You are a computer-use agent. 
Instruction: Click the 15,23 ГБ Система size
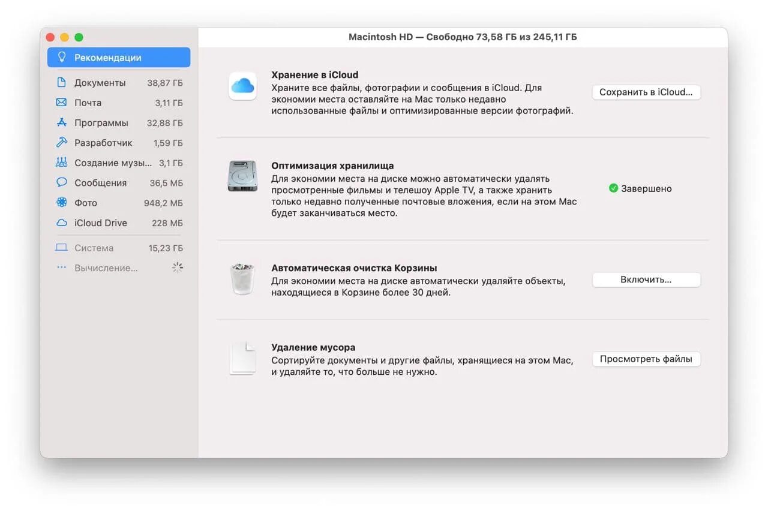(x=166, y=248)
